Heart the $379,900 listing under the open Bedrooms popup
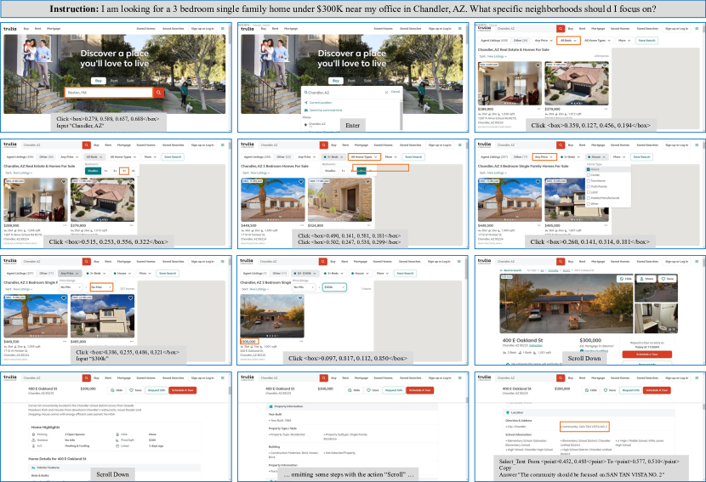The width and height of the screenshot is (706, 482). [131, 182]
